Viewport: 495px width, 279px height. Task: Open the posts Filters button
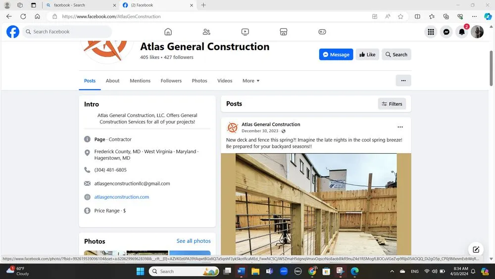tap(392, 104)
